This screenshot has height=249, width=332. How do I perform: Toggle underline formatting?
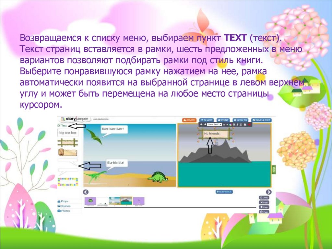click(x=241, y=125)
